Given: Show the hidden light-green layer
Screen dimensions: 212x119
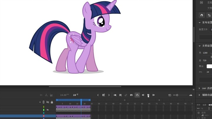Looking at the screenshot, I should coord(48,110).
